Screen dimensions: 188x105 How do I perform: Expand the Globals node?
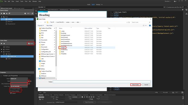pos(2,49)
